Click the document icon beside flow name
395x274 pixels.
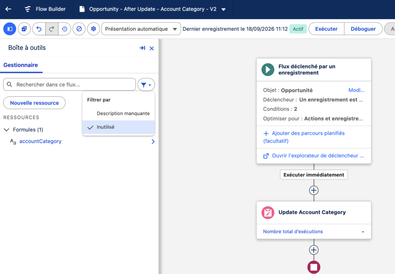[82, 9]
